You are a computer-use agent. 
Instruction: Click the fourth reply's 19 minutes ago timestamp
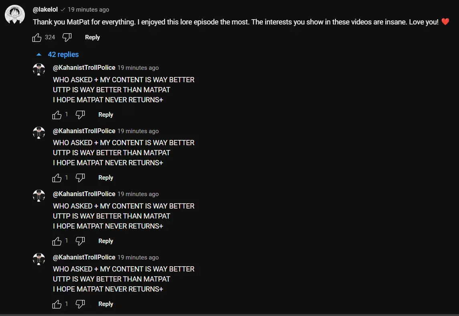[x=138, y=257]
